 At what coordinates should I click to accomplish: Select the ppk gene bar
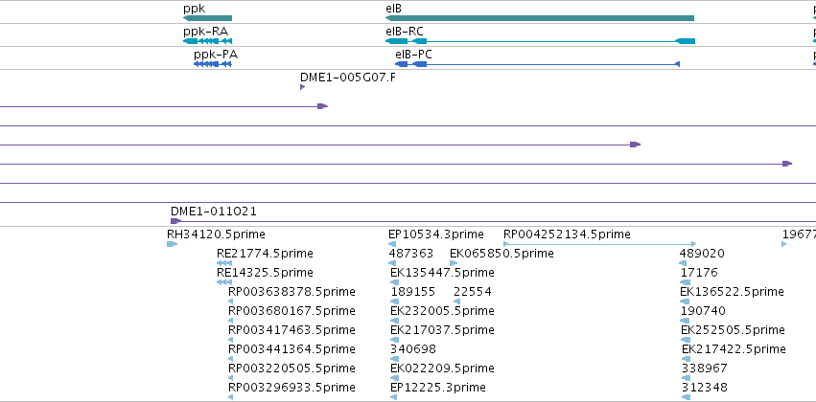point(207,18)
